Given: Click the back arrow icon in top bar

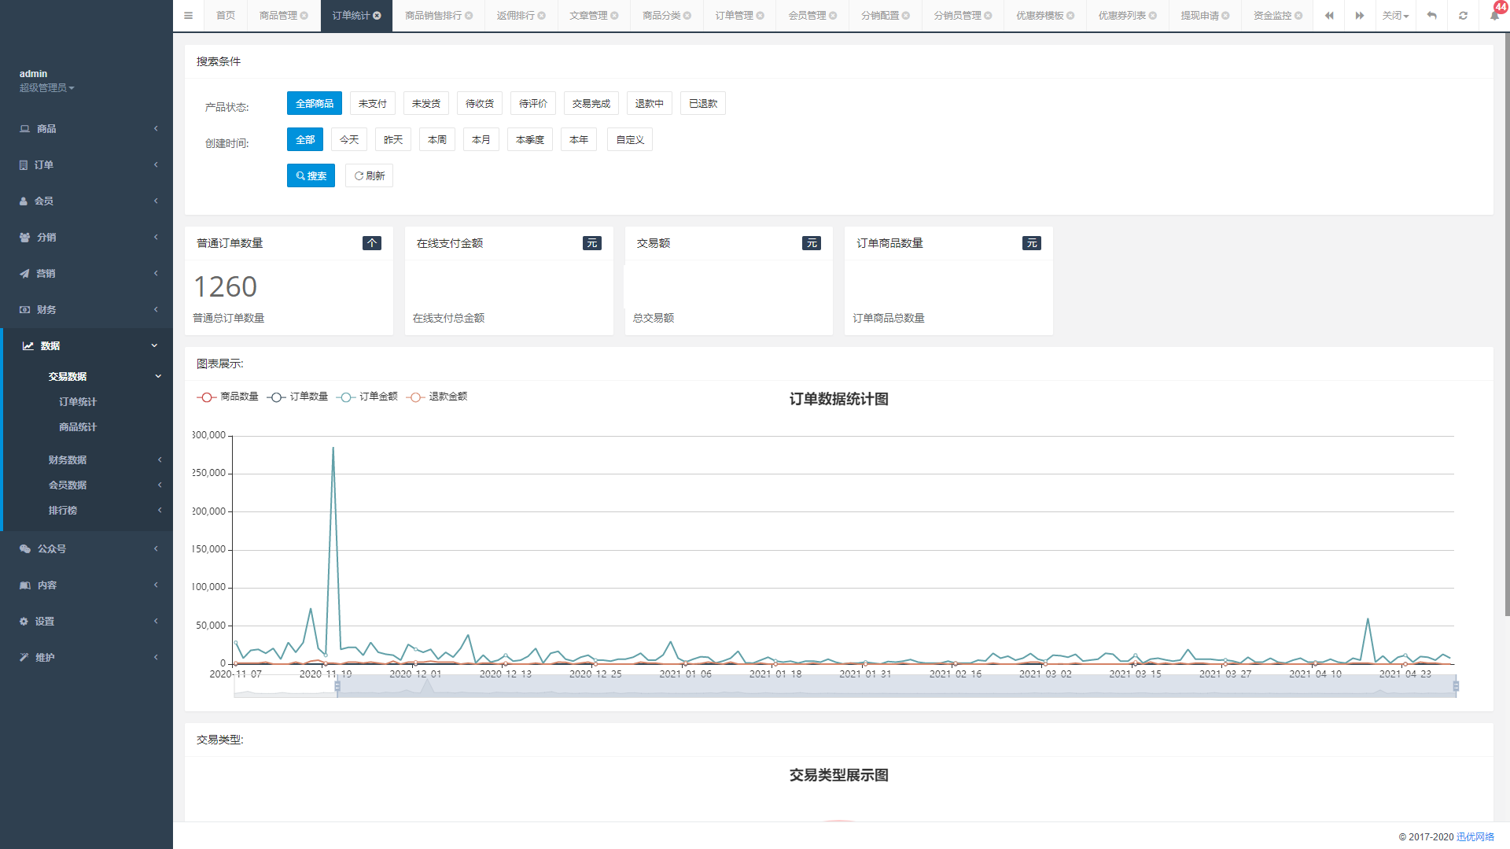Looking at the screenshot, I should pos(1431,16).
